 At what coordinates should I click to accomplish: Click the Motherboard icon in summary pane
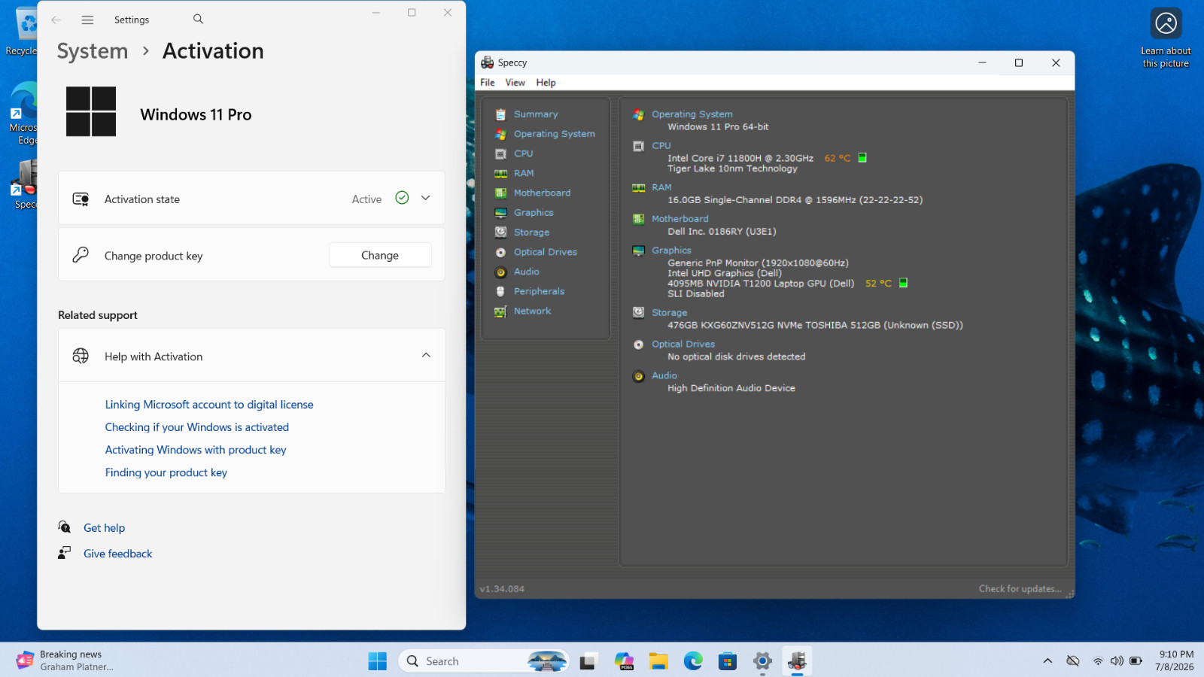point(638,219)
